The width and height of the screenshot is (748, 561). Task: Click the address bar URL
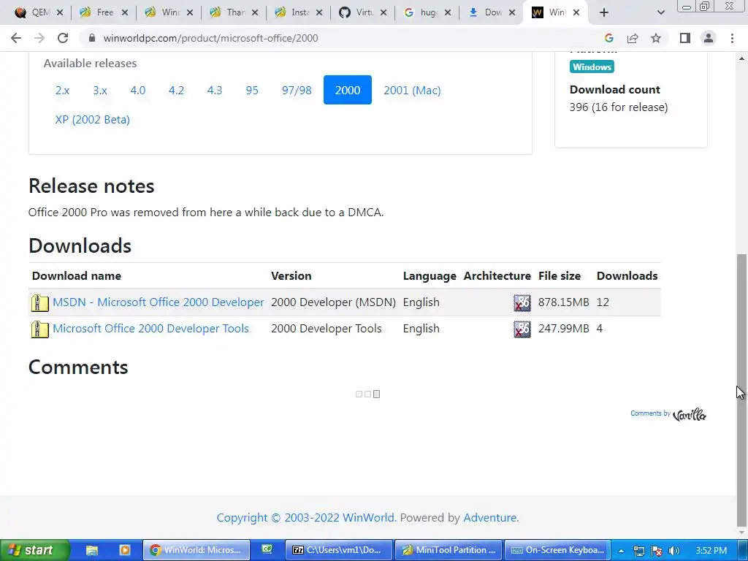[210, 38]
